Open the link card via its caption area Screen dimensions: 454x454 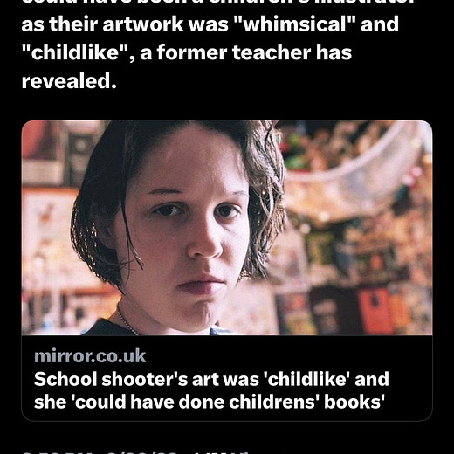pyautogui.click(x=227, y=378)
